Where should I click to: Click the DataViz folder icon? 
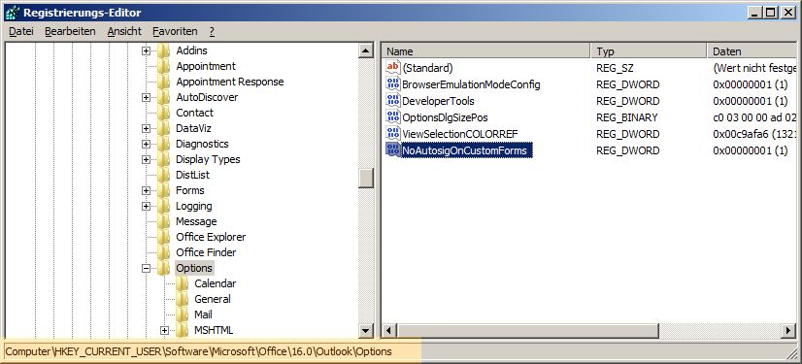164,128
